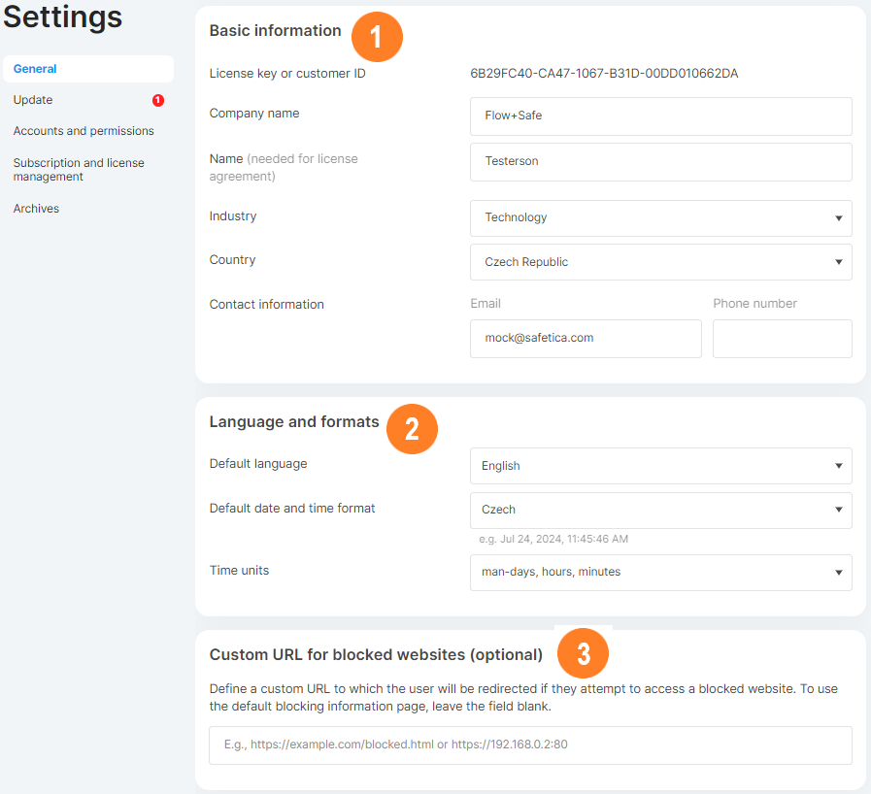
Task: Open the Archives section
Action: tap(36, 209)
